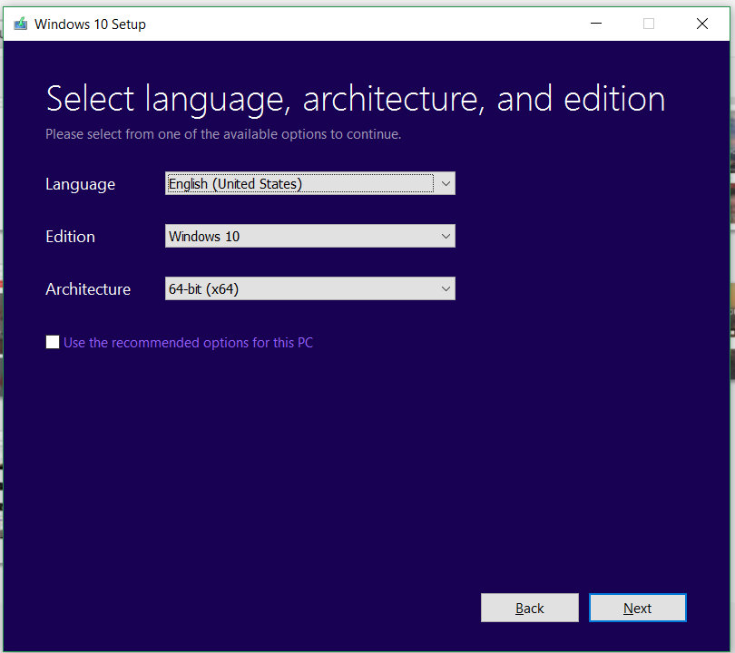This screenshot has width=735, height=653.
Task: Open the Architecture combo box showing 64-bit (x64)
Action: tap(300, 289)
